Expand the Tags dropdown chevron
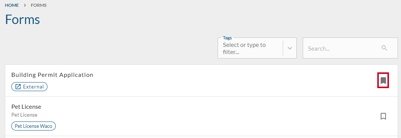The image size is (401, 138). point(290,48)
